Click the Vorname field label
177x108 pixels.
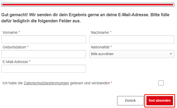10,32
